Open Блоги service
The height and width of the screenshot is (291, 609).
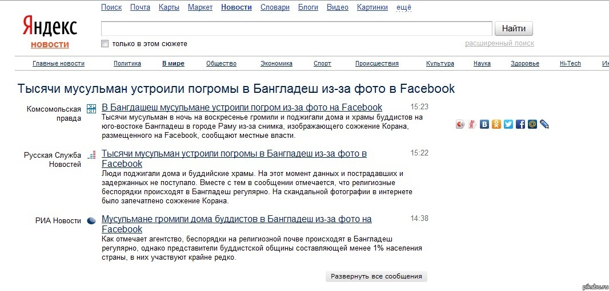point(308,7)
